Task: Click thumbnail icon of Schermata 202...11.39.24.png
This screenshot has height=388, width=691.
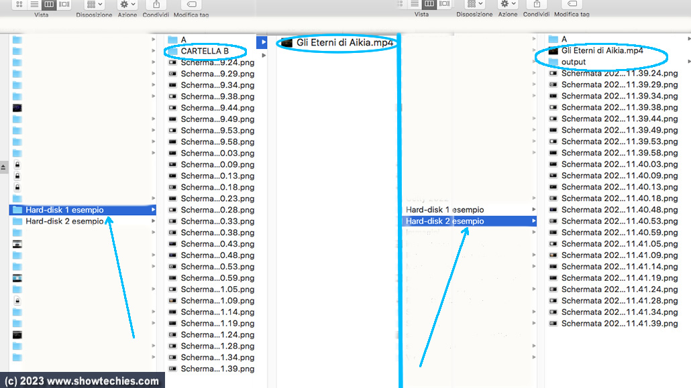Action: point(553,73)
